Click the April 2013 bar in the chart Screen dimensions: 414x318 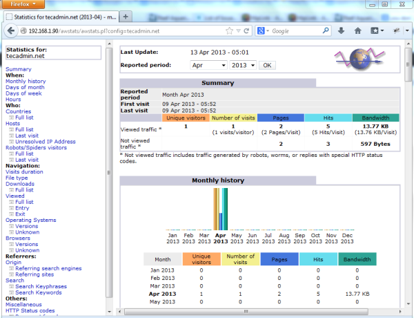pyautogui.click(x=220, y=209)
